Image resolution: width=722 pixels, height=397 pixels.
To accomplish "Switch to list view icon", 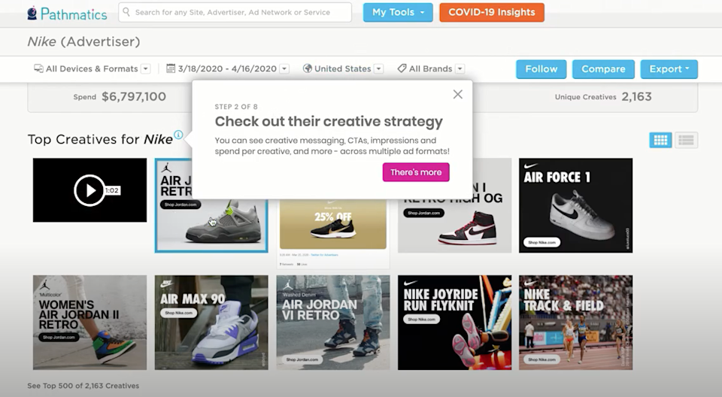I will coord(686,140).
